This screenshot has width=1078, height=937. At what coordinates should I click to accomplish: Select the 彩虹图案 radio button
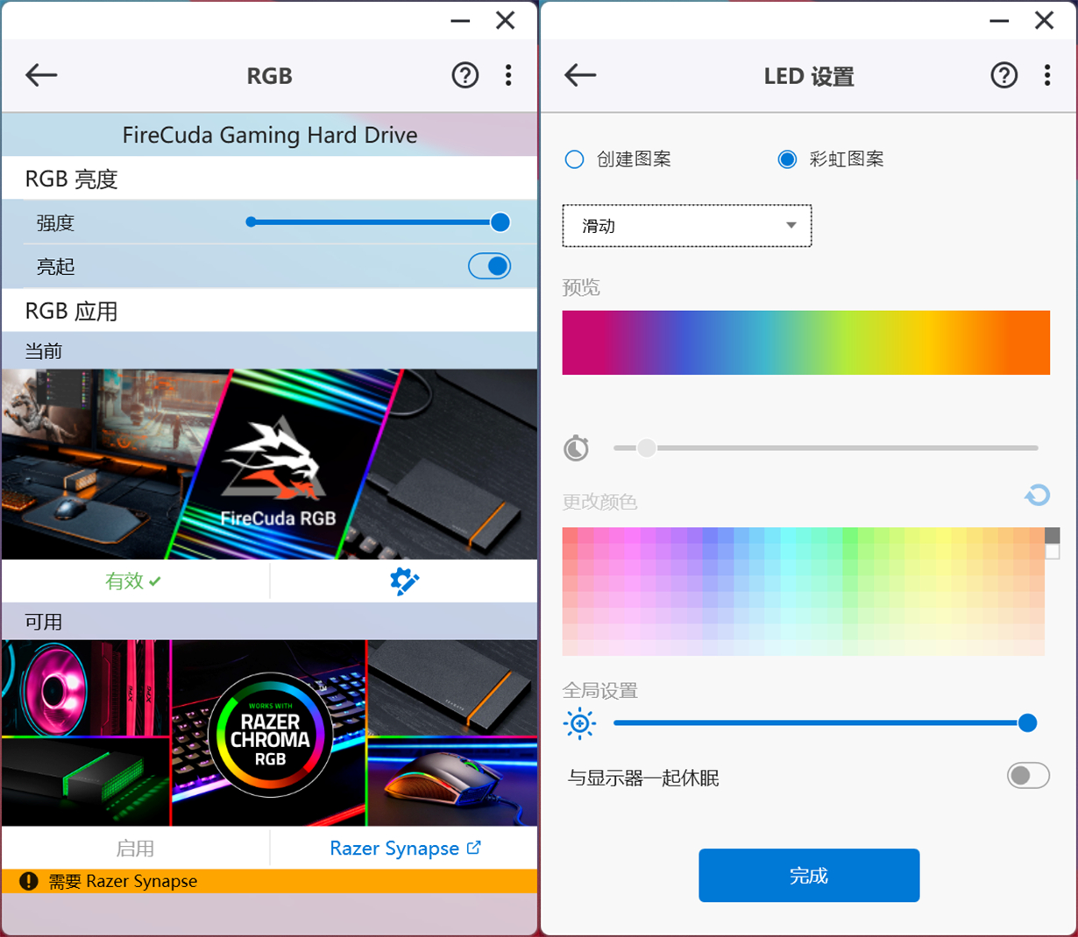pos(787,159)
